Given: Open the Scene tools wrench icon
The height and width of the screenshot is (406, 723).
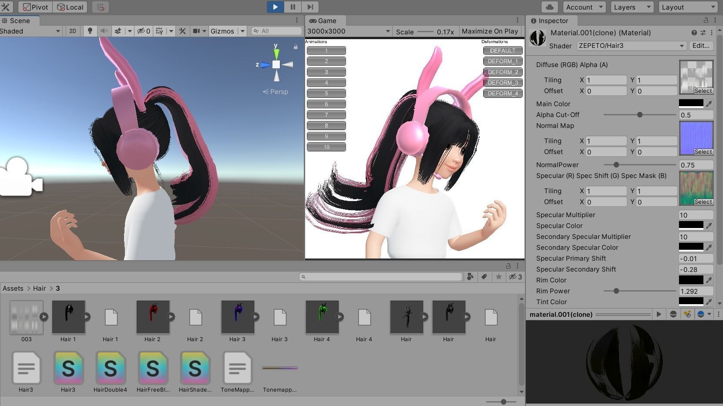Looking at the screenshot, I should (182, 31).
